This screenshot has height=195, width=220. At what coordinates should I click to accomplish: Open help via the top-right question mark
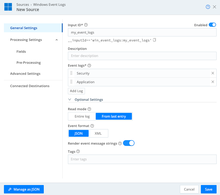(x=207, y=7)
